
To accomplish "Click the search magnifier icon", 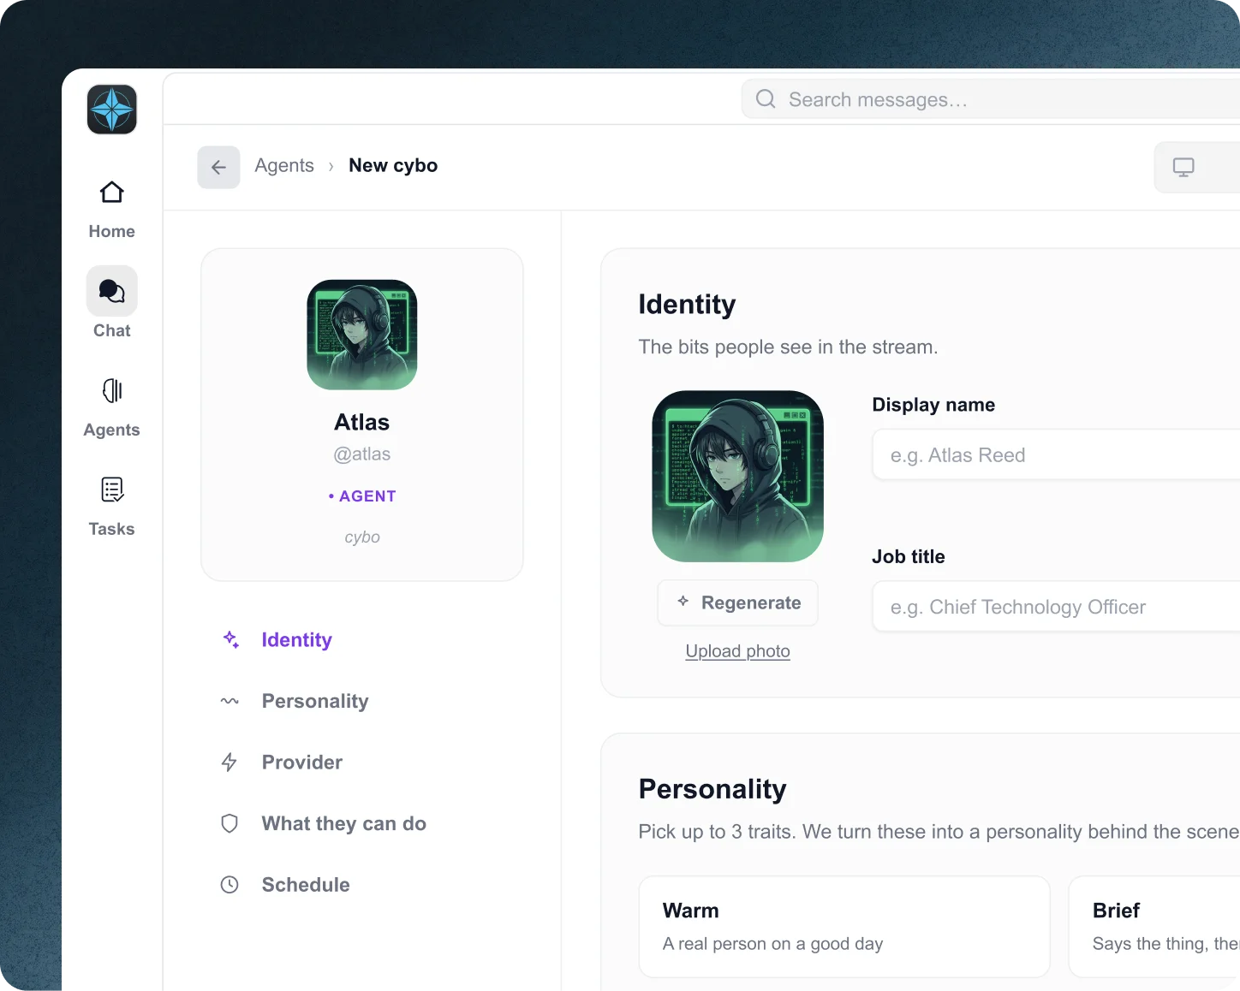I will [766, 99].
